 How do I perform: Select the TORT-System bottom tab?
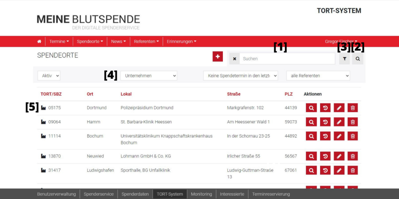[170, 194]
